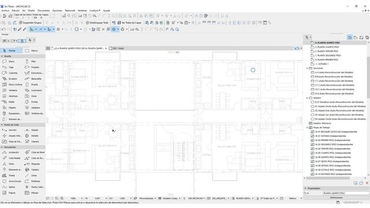Open the Teamwork menu
Image resolution: width=370 pixels, height=208 pixels.
click(x=70, y=10)
